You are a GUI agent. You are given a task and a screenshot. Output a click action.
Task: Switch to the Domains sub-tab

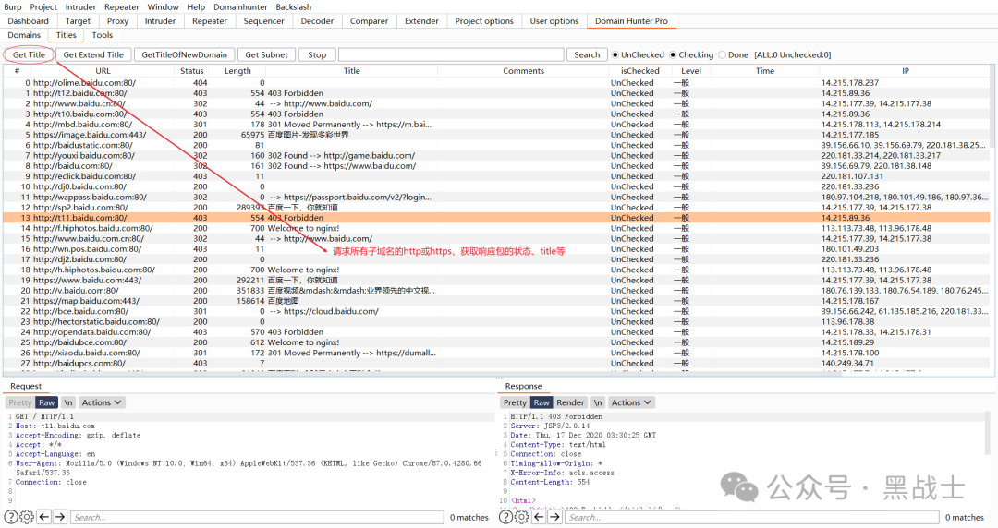click(x=24, y=35)
